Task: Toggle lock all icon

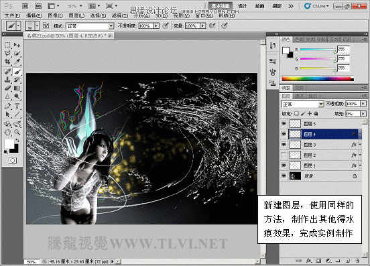Action: tap(316, 114)
